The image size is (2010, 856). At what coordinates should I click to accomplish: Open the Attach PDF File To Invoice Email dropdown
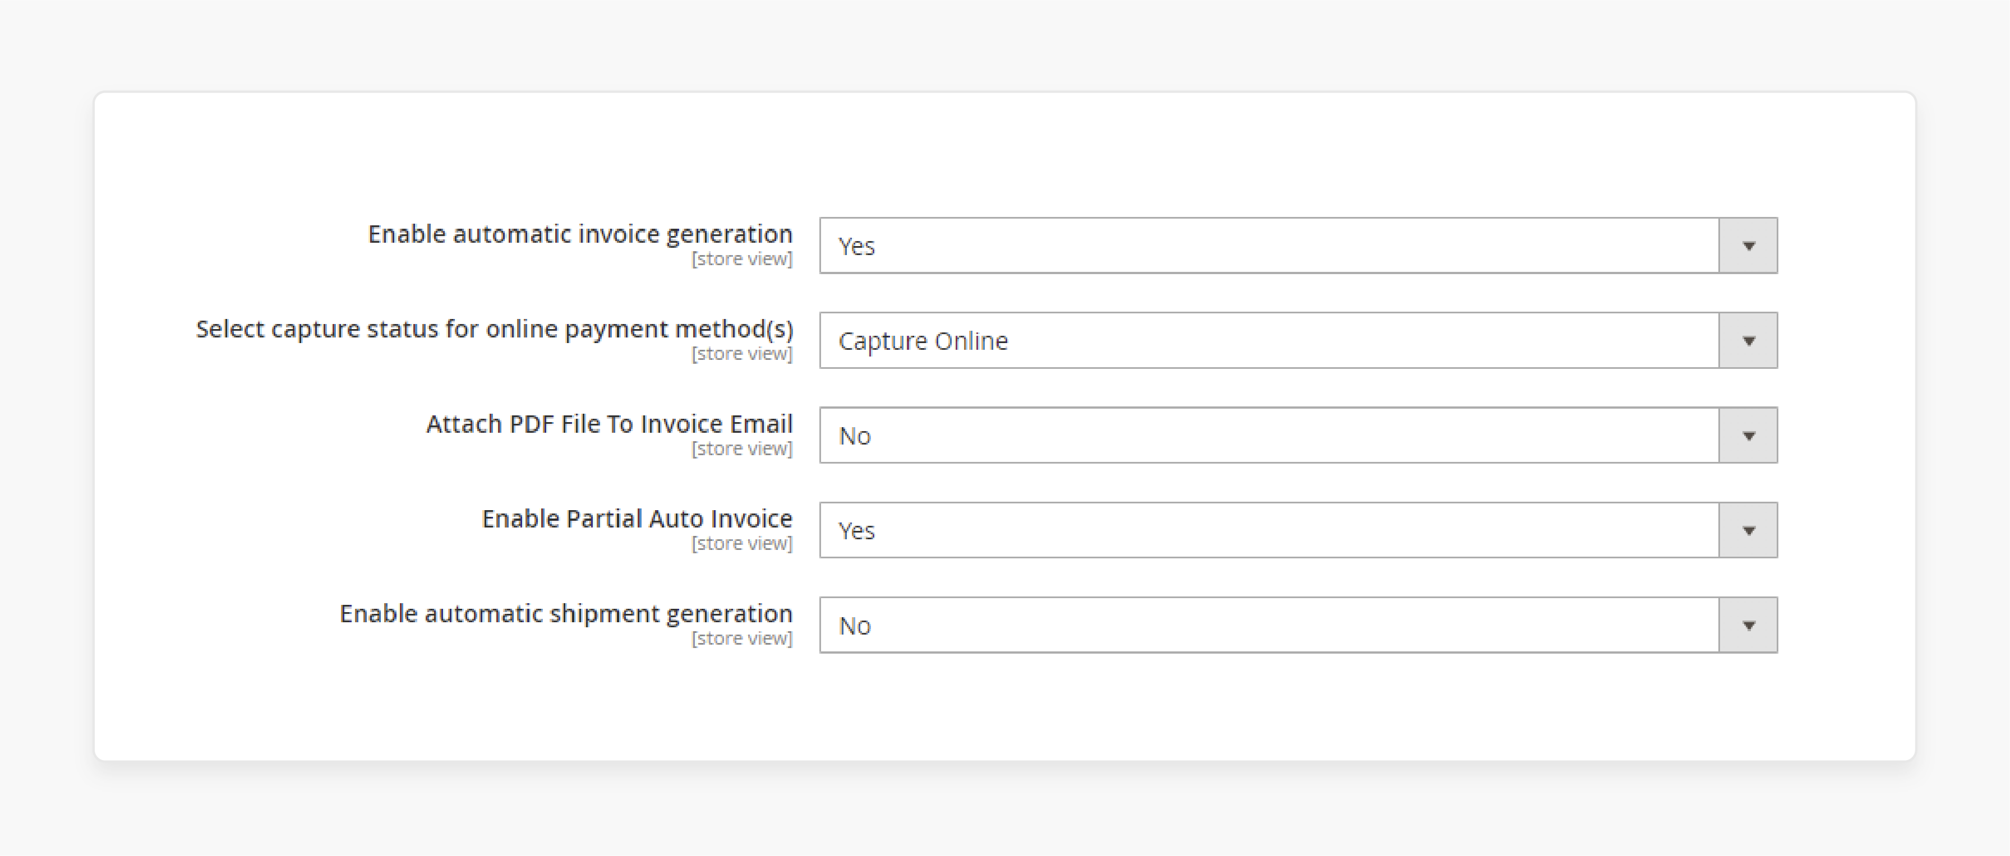(1298, 435)
